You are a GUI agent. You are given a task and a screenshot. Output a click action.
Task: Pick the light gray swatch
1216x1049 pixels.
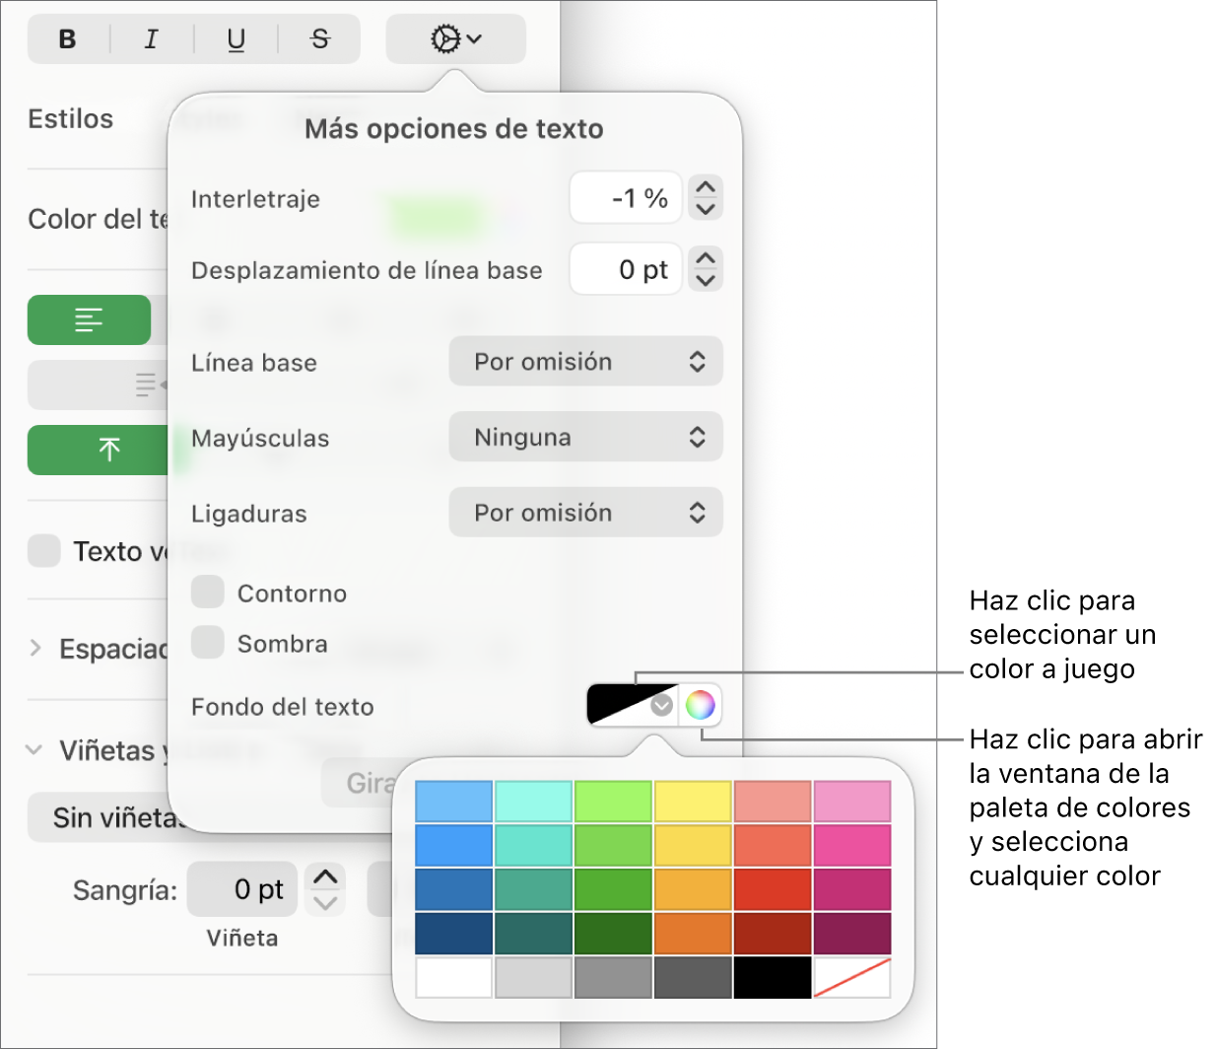(533, 977)
